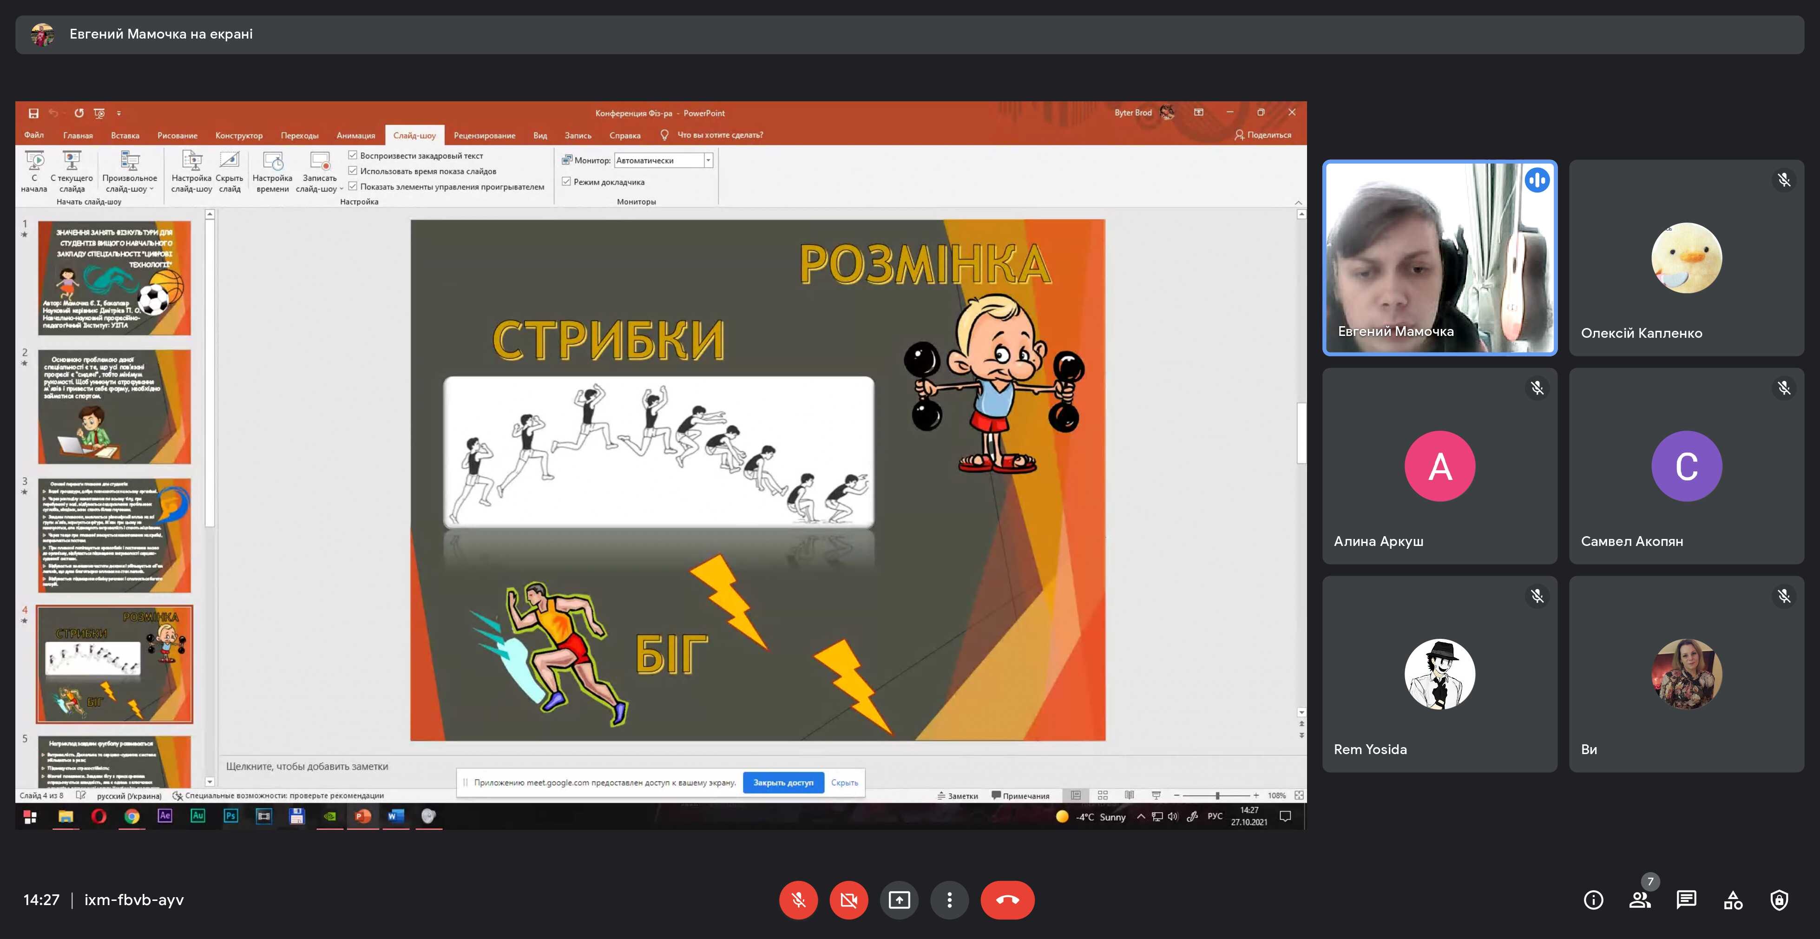Open Word from the taskbar
This screenshot has width=1820, height=939.
pos(396,816)
